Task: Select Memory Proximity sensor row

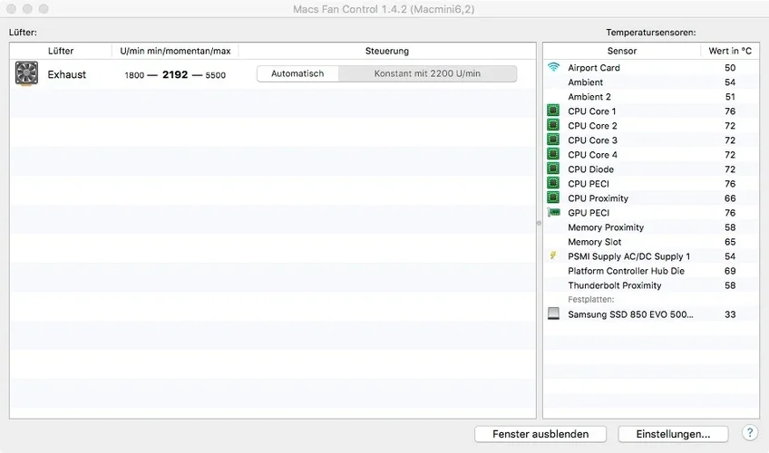Action: 651,227
